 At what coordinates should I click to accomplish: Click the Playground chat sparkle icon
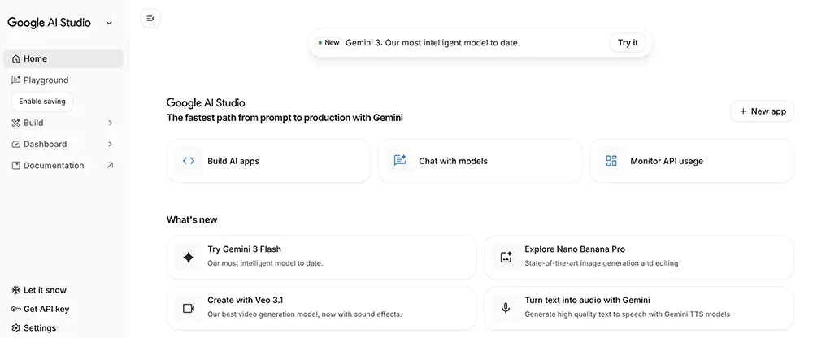16,80
